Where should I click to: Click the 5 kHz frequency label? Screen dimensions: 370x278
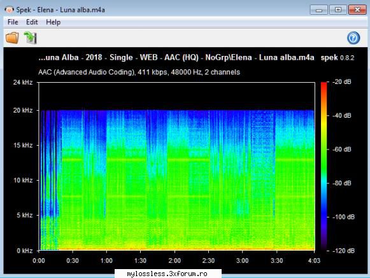(x=25, y=215)
